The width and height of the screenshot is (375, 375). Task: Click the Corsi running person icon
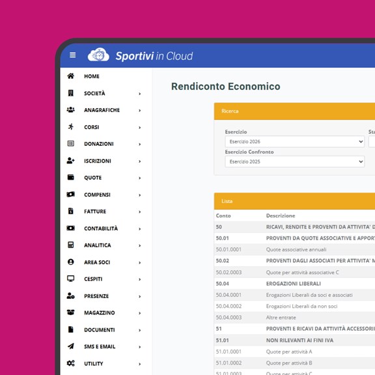coord(70,127)
